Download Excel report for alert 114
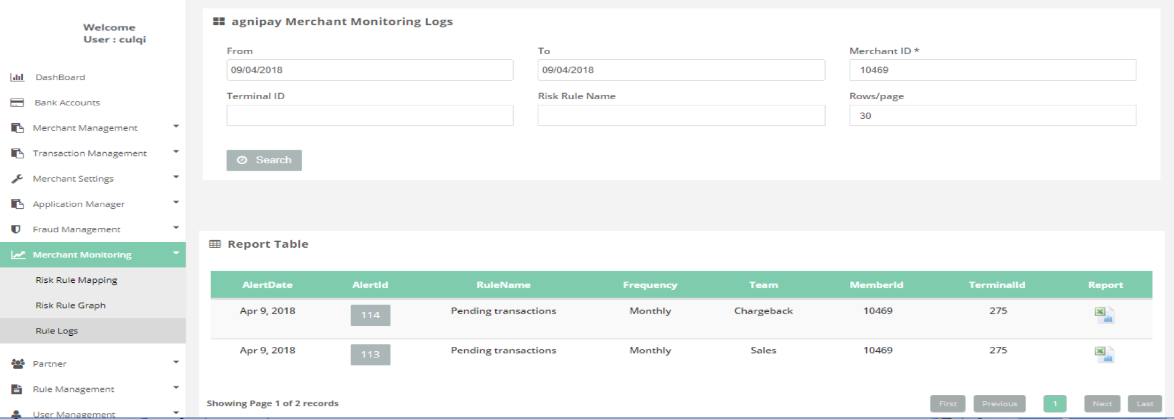Screen dimensions: 1174x419 (x=1104, y=315)
